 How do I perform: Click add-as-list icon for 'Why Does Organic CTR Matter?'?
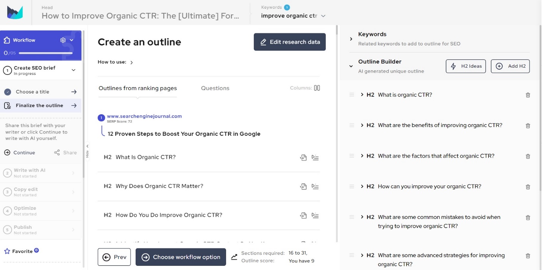coord(315,186)
